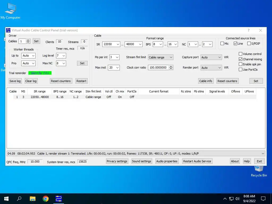The width and height of the screenshot is (272, 204).
Task: Disable Channel mixing checkbox
Action: (x=240, y=59)
